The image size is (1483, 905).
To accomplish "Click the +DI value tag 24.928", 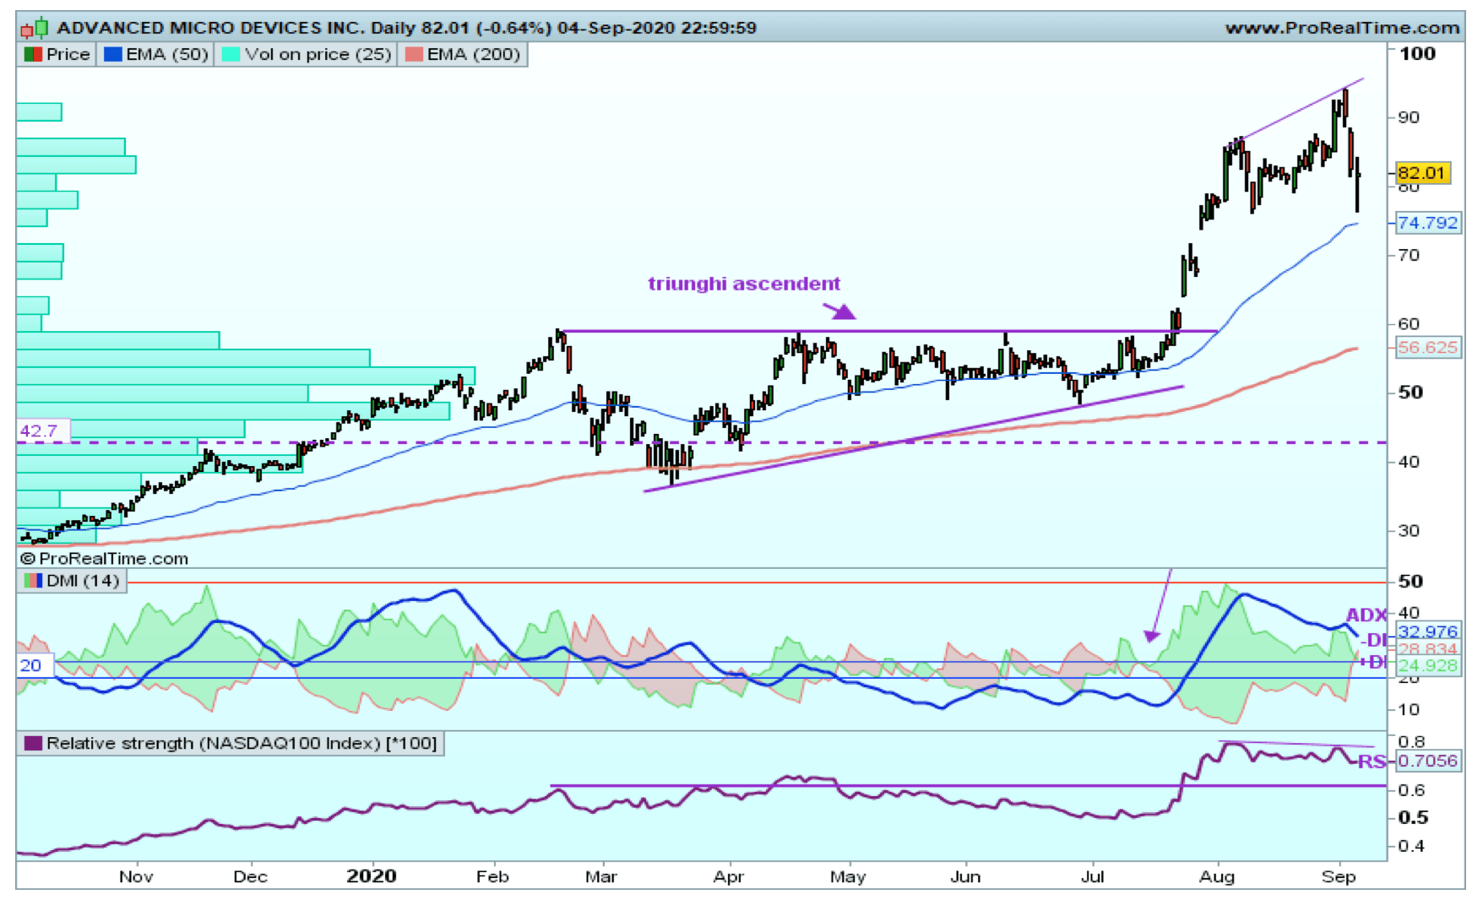I will 1427,665.
